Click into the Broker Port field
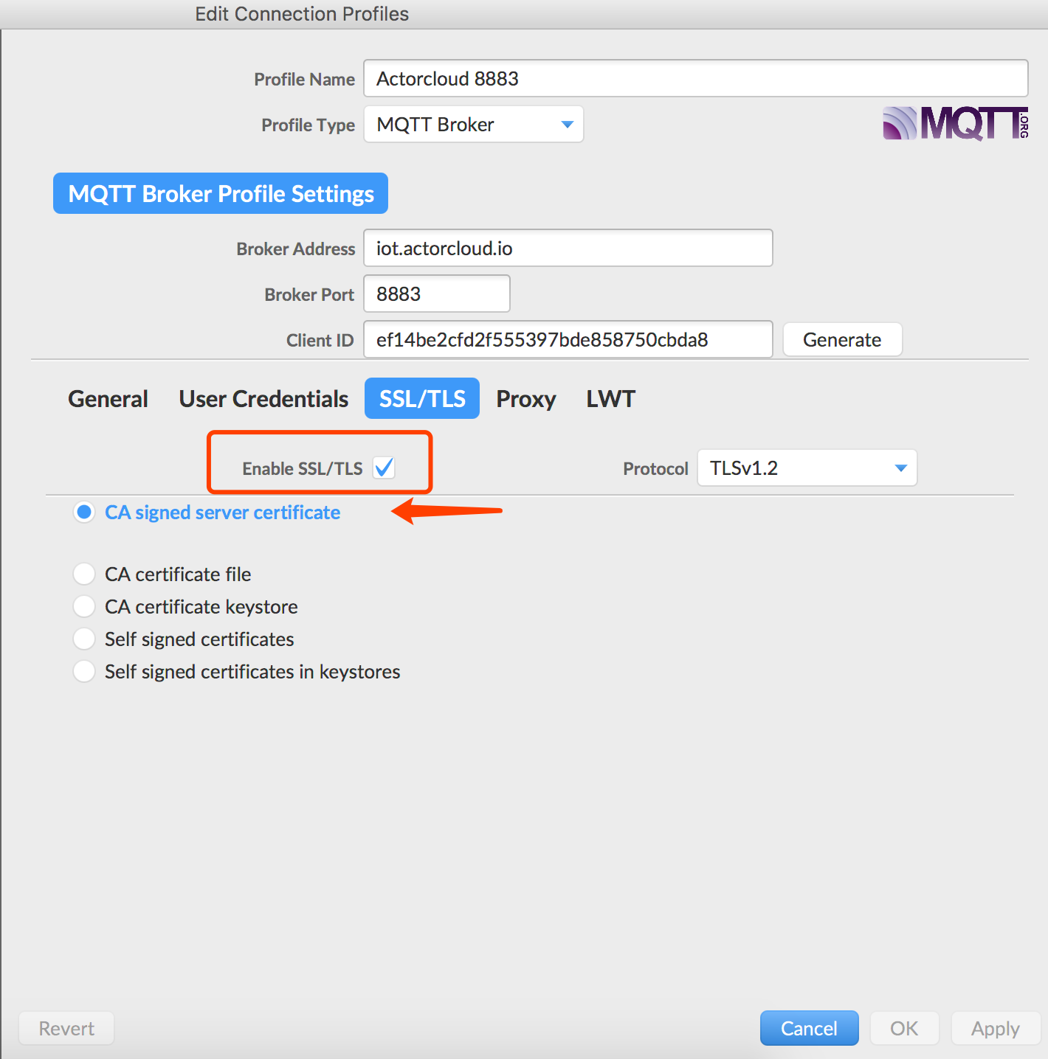Image resolution: width=1048 pixels, height=1059 pixels. 437,294
